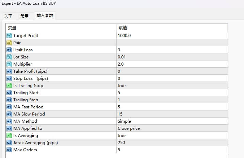Click the Is Trailing Stop boolean icon
Viewport: 244px width, 158px height.
[x=9, y=86]
